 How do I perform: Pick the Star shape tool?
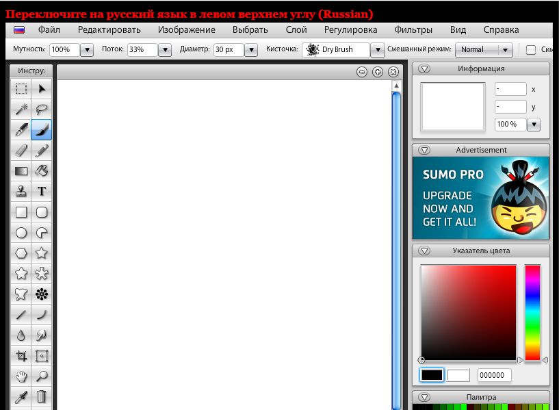42,253
